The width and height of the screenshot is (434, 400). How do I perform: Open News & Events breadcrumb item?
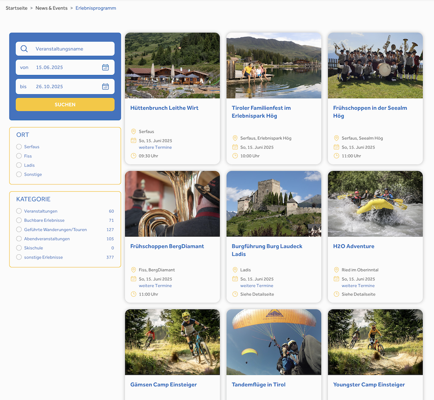click(51, 8)
